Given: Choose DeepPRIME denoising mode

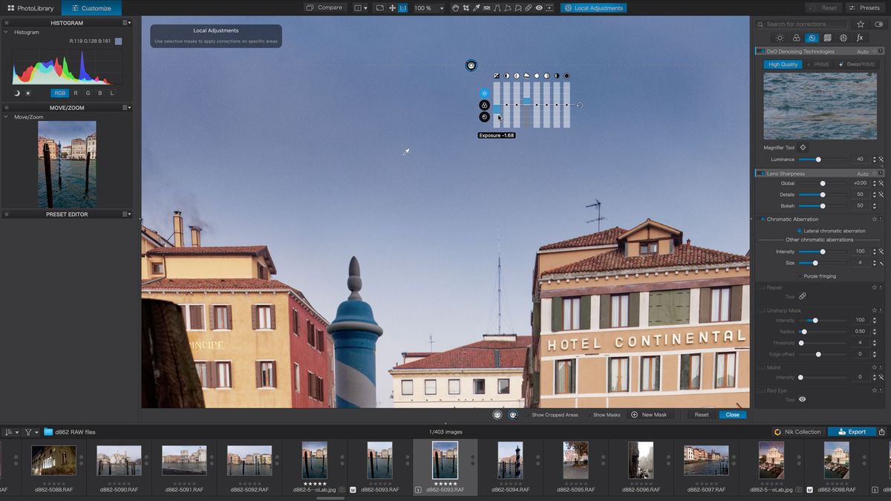Looking at the screenshot, I should [856, 65].
